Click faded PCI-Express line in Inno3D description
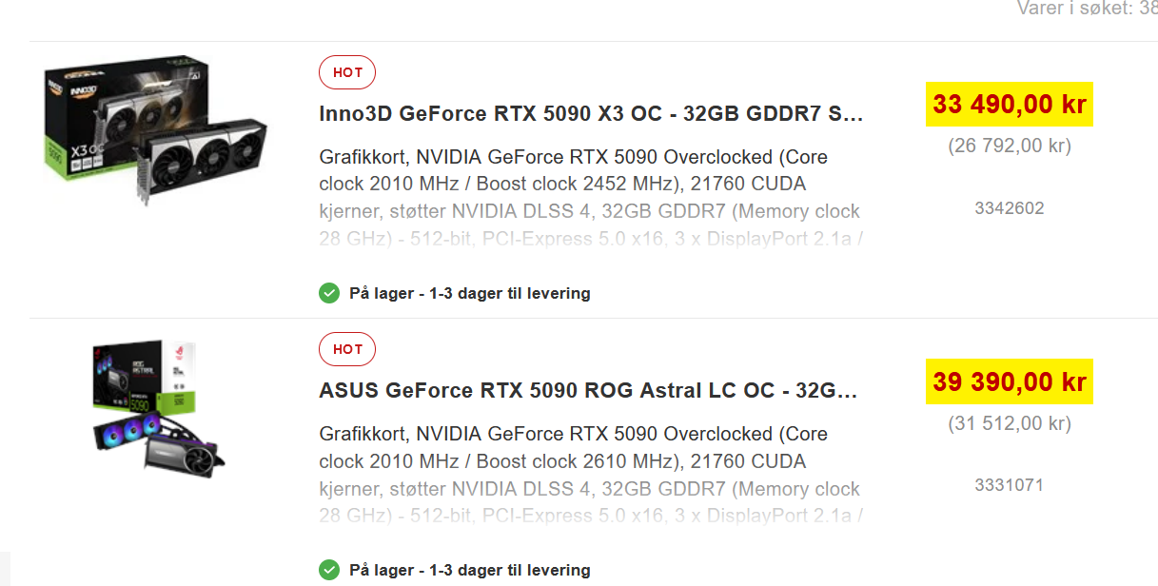The image size is (1158, 586). [x=591, y=239]
